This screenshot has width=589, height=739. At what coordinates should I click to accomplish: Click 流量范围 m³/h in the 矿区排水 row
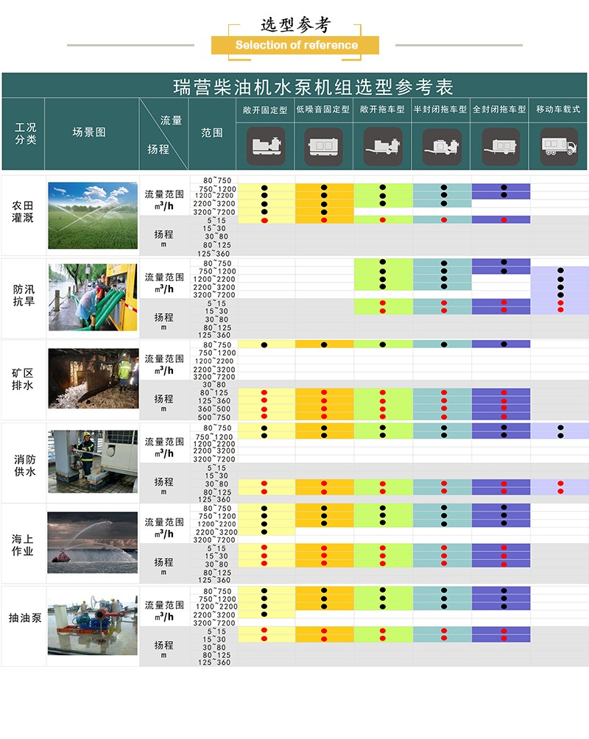coord(164,364)
